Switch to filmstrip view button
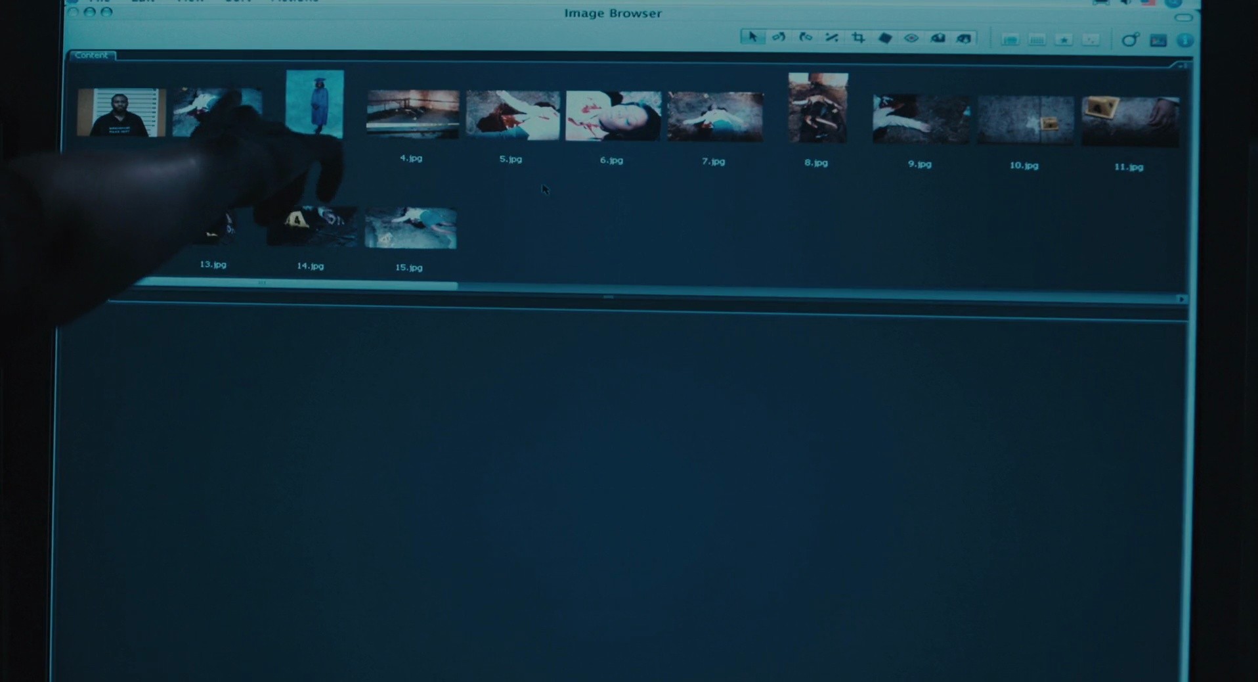 pyautogui.click(x=1010, y=40)
